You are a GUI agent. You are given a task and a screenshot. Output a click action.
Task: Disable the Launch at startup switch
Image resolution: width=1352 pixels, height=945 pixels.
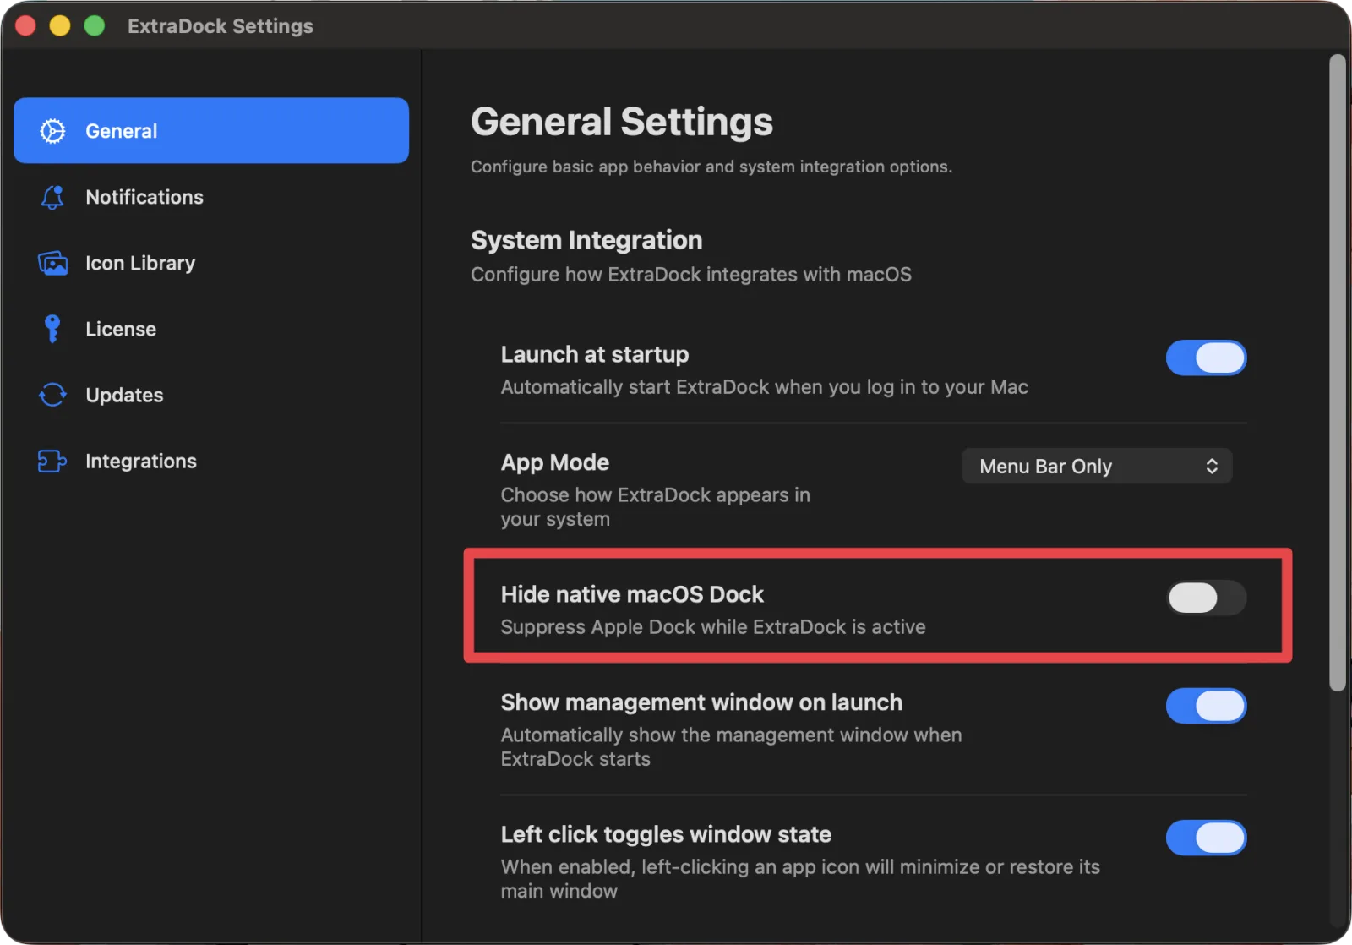point(1206,358)
